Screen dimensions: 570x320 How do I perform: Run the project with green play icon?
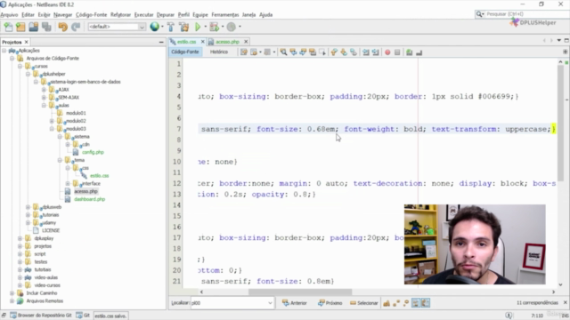198,27
